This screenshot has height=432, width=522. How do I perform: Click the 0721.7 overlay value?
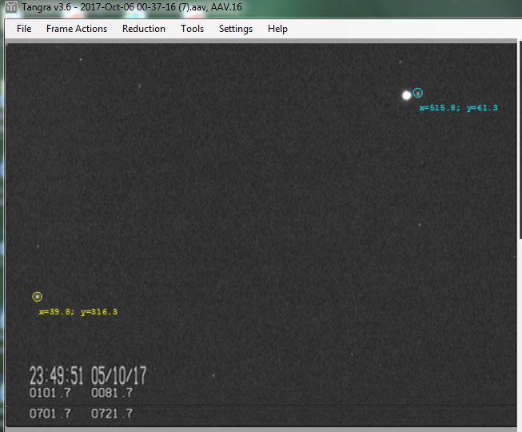coord(112,414)
